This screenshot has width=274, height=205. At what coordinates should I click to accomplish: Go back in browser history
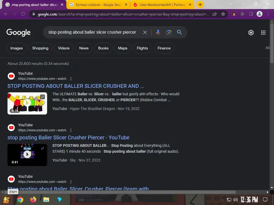pos(6,14)
